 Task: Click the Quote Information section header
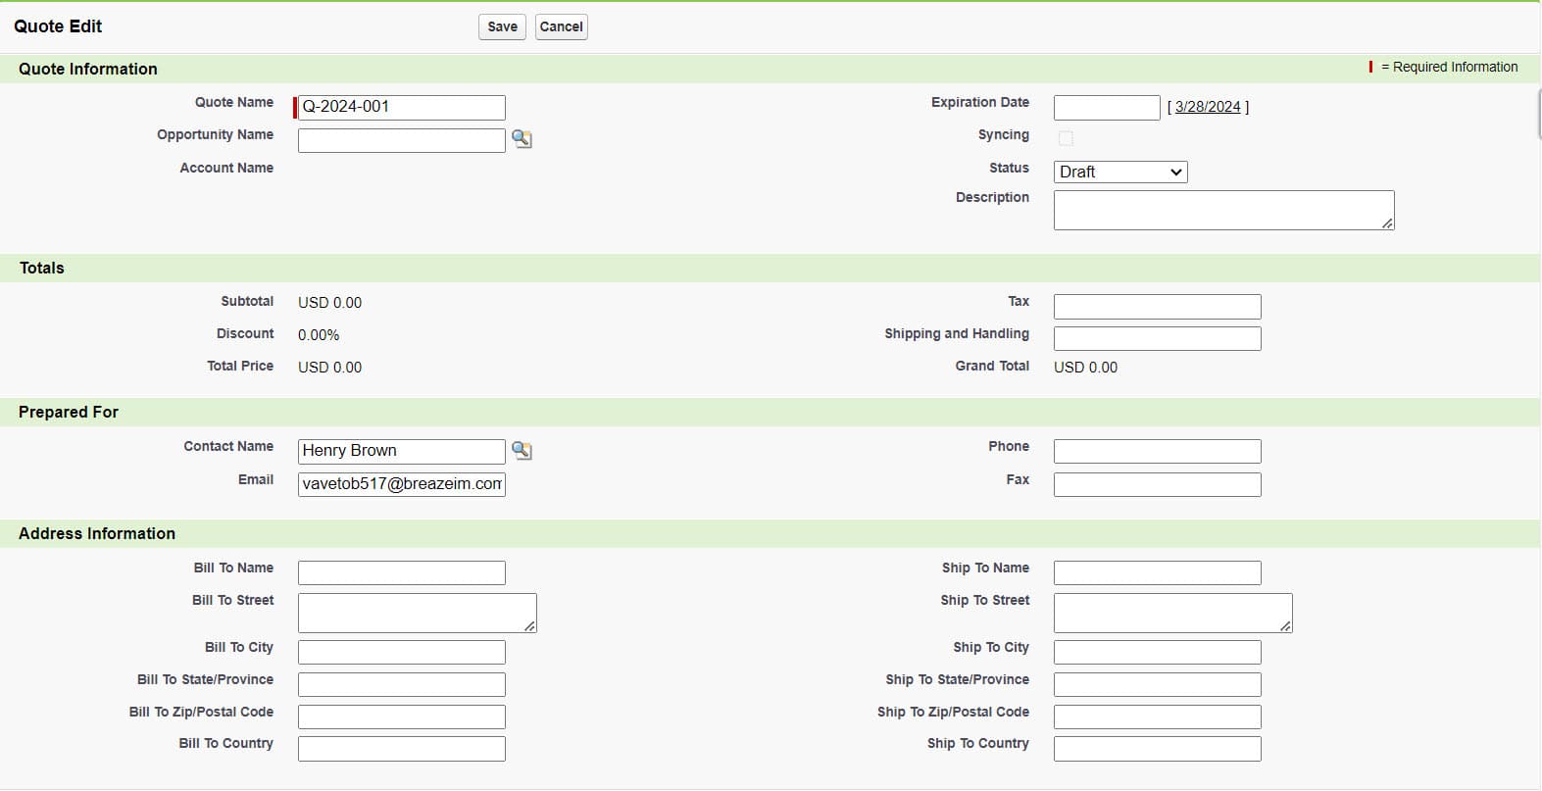tap(88, 69)
